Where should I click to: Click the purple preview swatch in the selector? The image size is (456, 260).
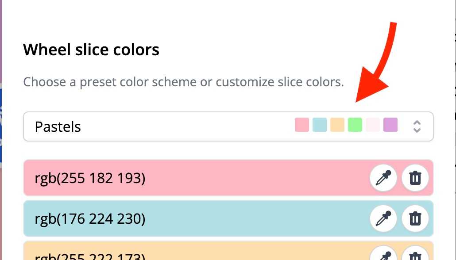[390, 125]
